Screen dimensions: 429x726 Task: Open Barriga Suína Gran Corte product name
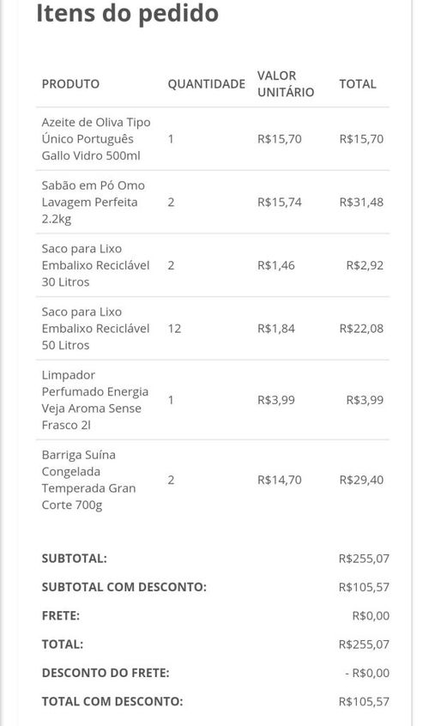click(88, 480)
